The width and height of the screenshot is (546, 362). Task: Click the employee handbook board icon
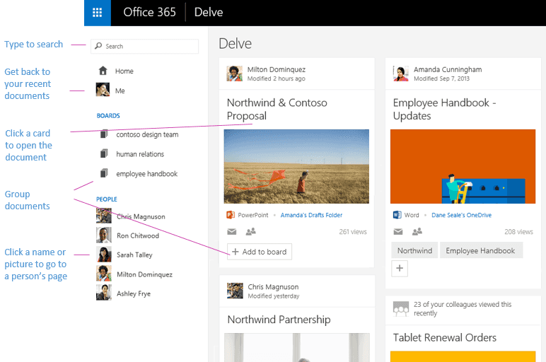[x=104, y=173]
